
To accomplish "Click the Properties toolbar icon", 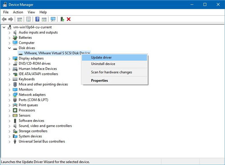I will [x=28, y=19].
